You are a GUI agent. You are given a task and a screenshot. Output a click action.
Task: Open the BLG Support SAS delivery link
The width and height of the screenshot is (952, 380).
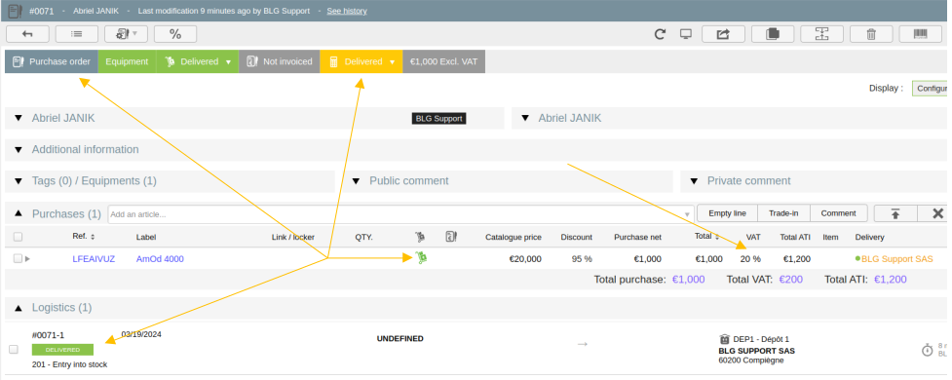pos(897,258)
